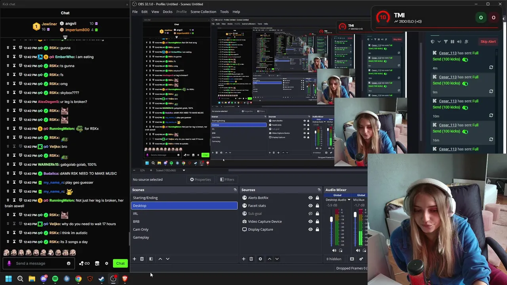Undock the Sources panel
Image resolution: width=507 pixels, height=285 pixels.
point(319,190)
